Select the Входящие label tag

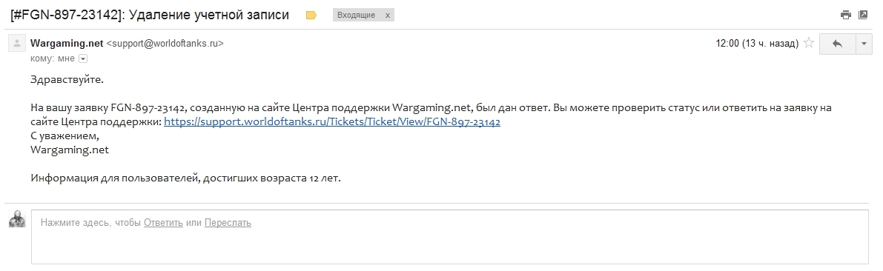click(357, 16)
